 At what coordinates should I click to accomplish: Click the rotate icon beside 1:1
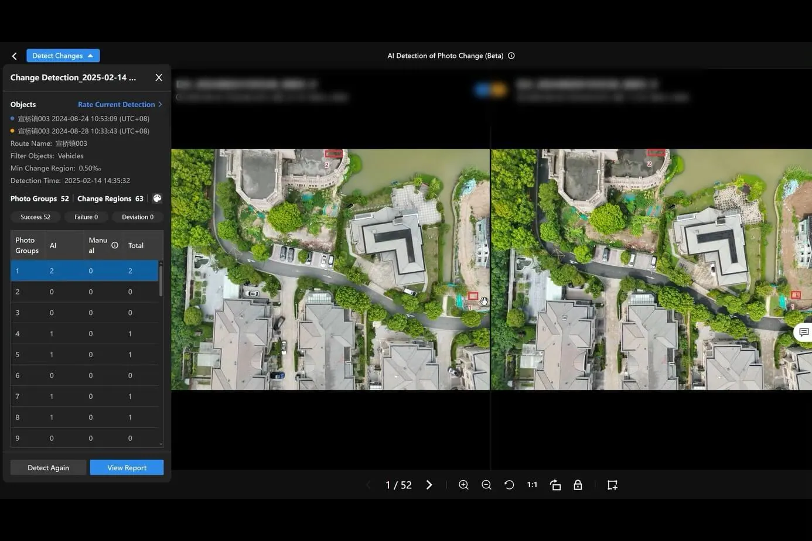[x=555, y=485]
